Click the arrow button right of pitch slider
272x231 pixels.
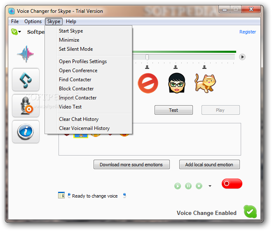click(242, 57)
